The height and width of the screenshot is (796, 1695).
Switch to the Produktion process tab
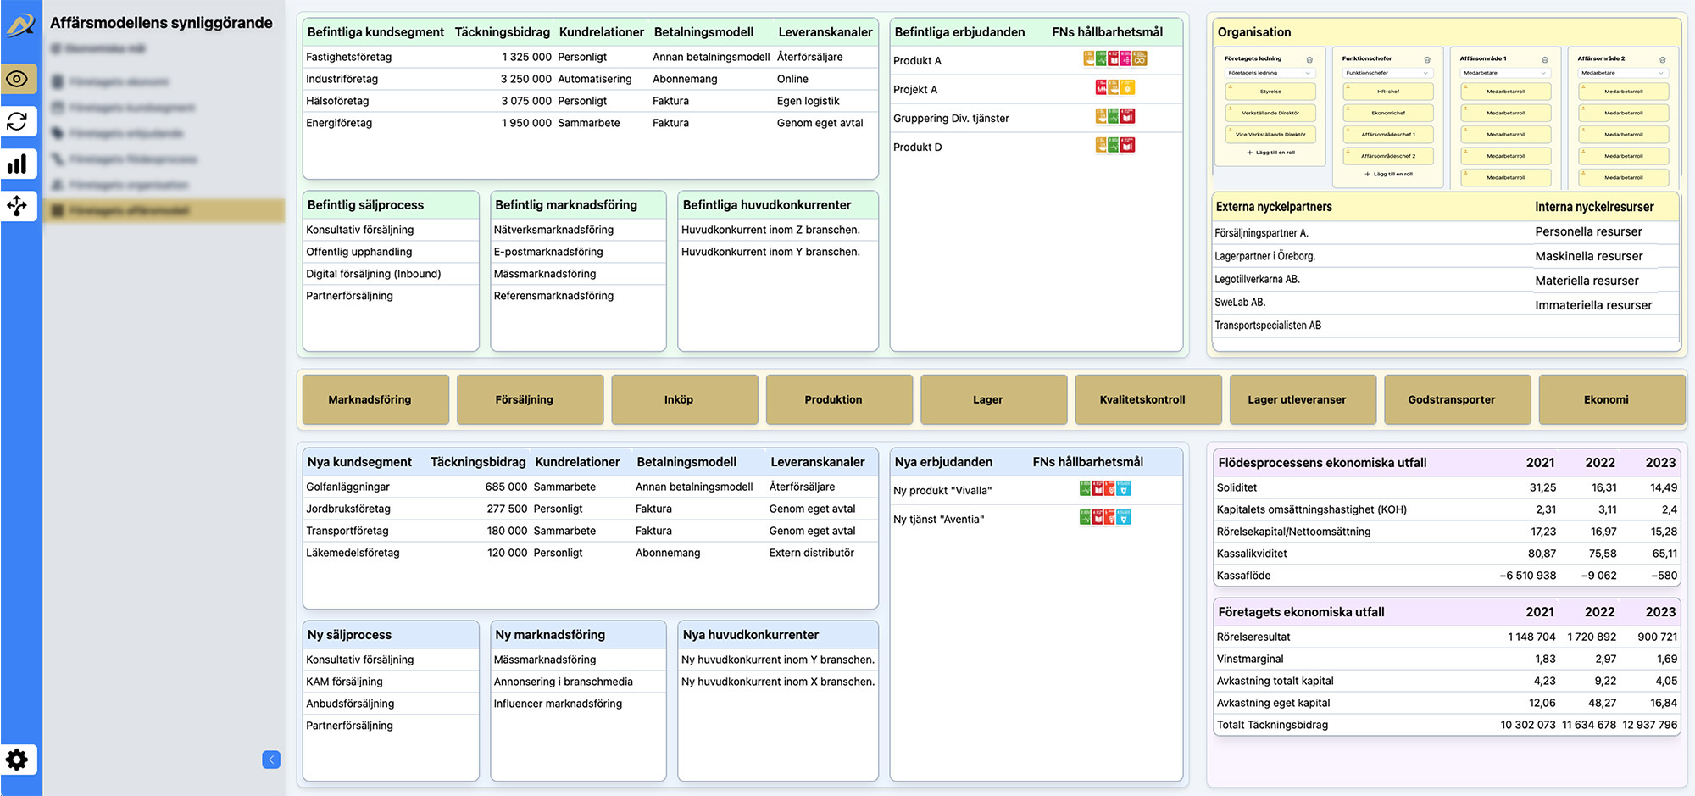(833, 399)
